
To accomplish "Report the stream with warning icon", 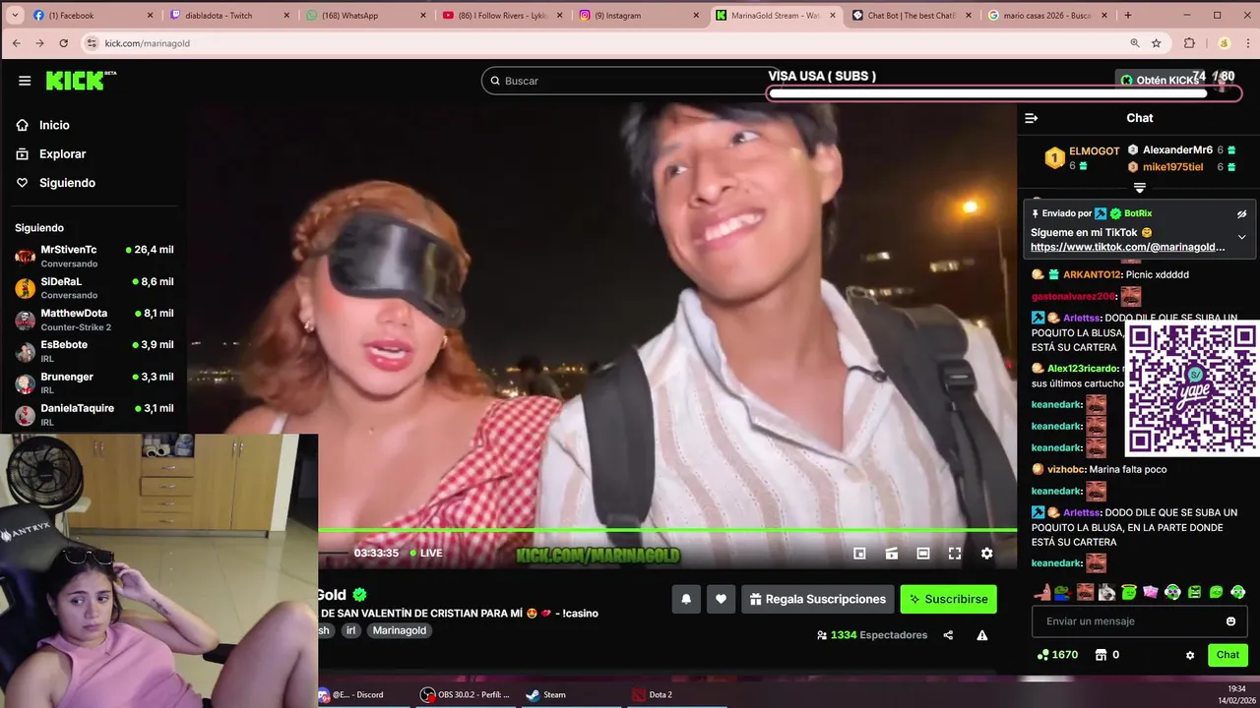I will coord(981,635).
